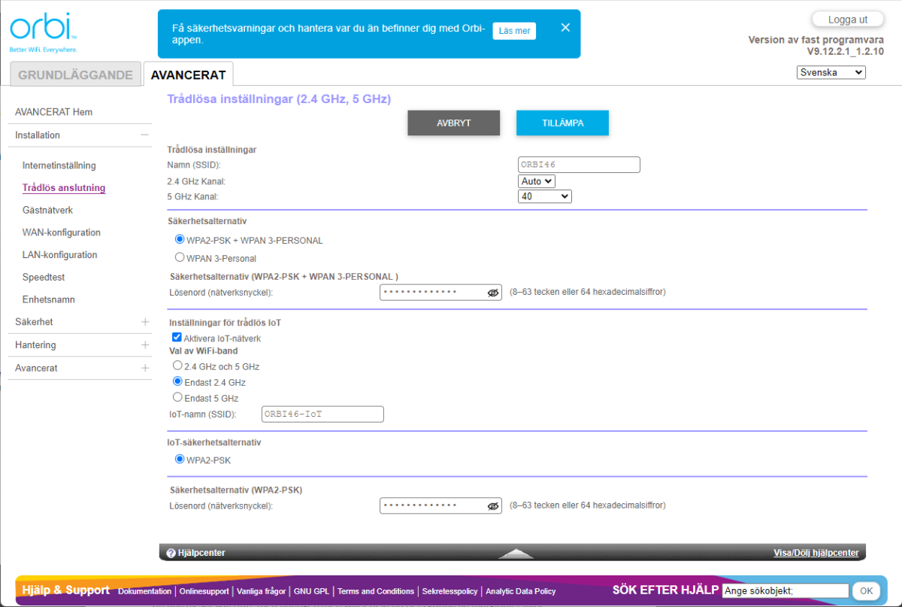Choose Endast 5 GHz band option
Screen dimensions: 902x607
[177, 397]
